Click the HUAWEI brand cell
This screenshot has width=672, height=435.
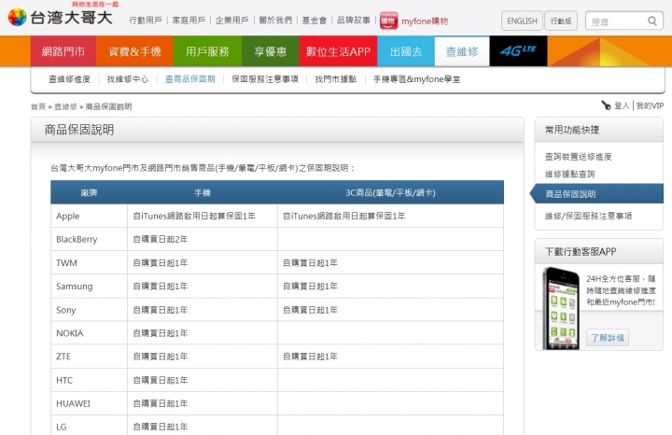(90, 403)
